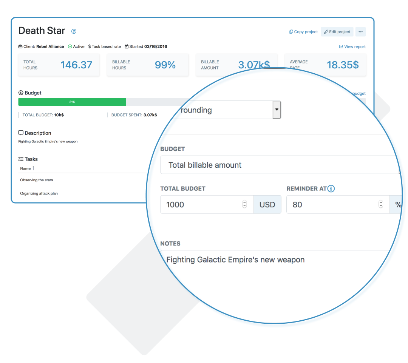Click the Client briefcase icon

click(x=20, y=46)
